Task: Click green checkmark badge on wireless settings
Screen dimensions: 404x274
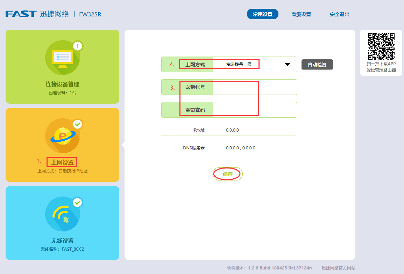Action: (78, 202)
